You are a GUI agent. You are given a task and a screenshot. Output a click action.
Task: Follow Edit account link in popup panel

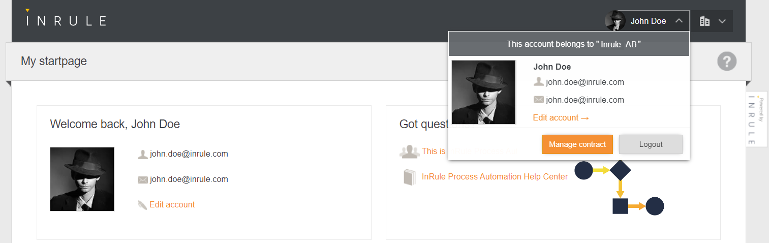[x=561, y=117]
